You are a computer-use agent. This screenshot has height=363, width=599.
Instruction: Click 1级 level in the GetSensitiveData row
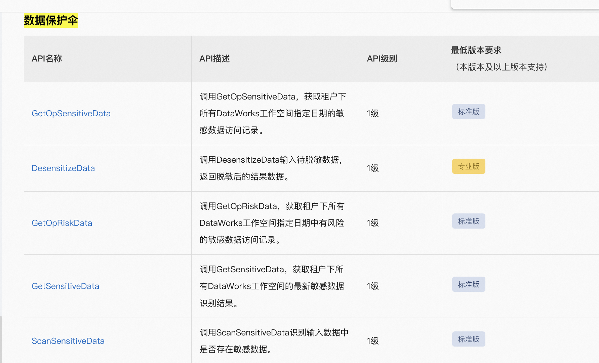373,286
